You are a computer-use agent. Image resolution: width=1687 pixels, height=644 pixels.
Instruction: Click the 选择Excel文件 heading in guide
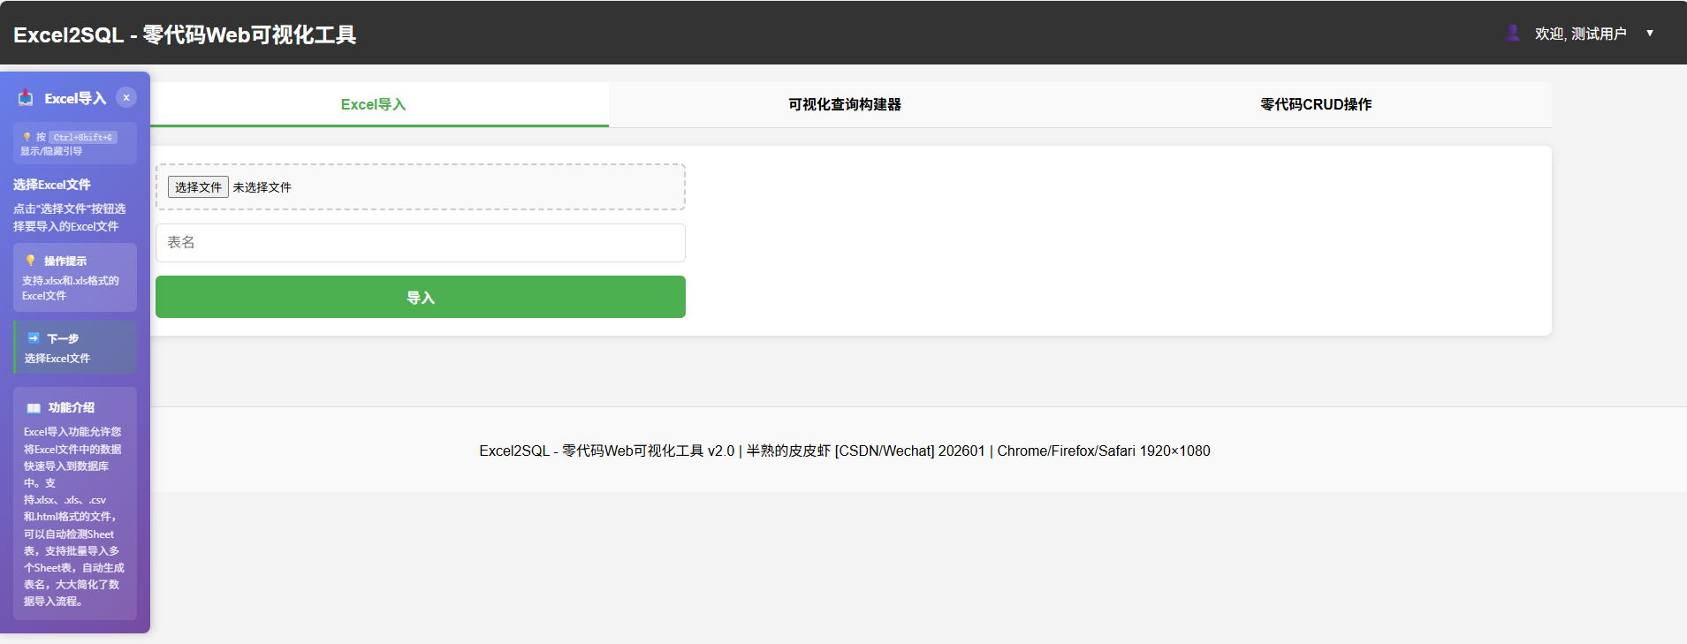(x=52, y=185)
